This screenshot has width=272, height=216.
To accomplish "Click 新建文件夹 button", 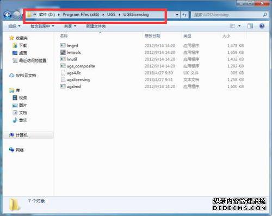I will point(96,26).
